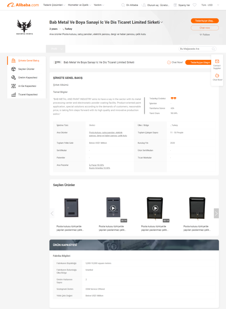This screenshot has width=226, height=309.
Task: Click top Tedarikçiye Ulaş orange button
Action: (x=205, y=21)
